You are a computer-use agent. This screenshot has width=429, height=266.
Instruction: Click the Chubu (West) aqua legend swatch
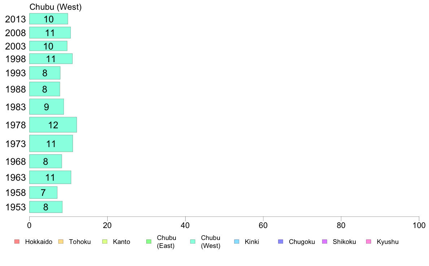pos(193,242)
